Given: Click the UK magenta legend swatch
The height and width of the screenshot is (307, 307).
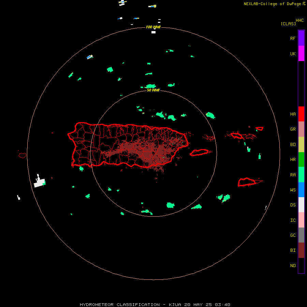Looking at the screenshot, I should (301, 54).
